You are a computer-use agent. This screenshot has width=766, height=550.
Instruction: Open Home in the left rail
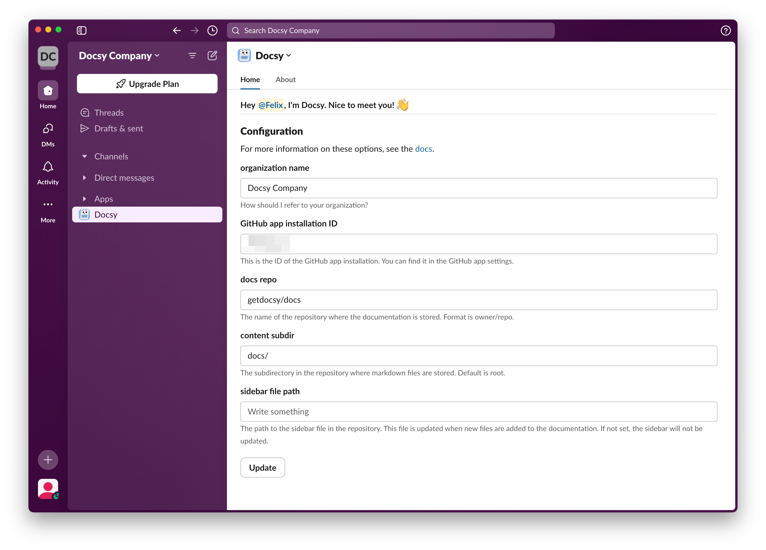pos(48,95)
